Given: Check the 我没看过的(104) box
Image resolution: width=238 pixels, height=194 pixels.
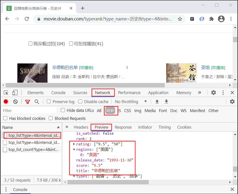Looking at the screenshot, I should coord(30,44).
